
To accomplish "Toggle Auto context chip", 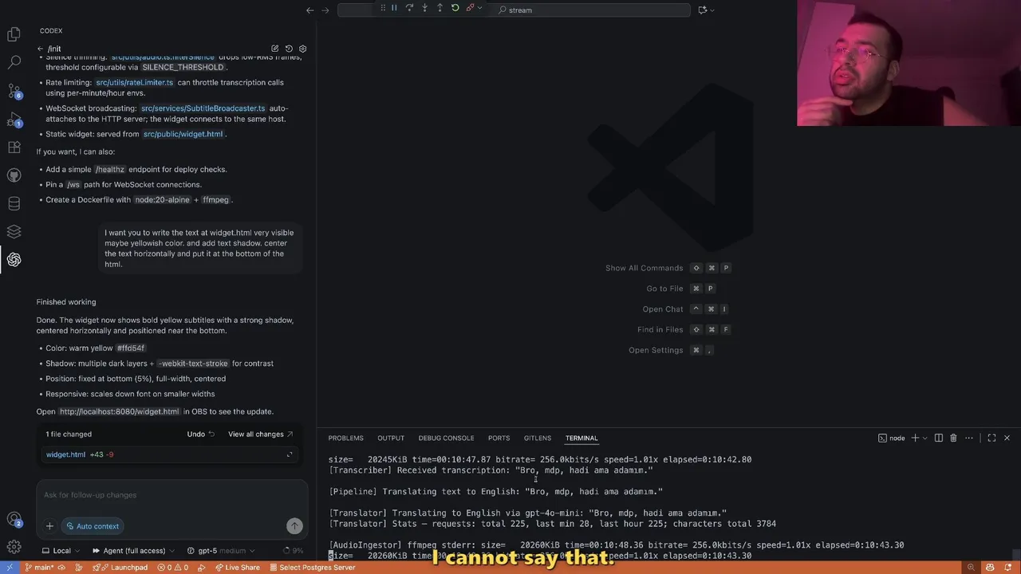I will 93,525.
